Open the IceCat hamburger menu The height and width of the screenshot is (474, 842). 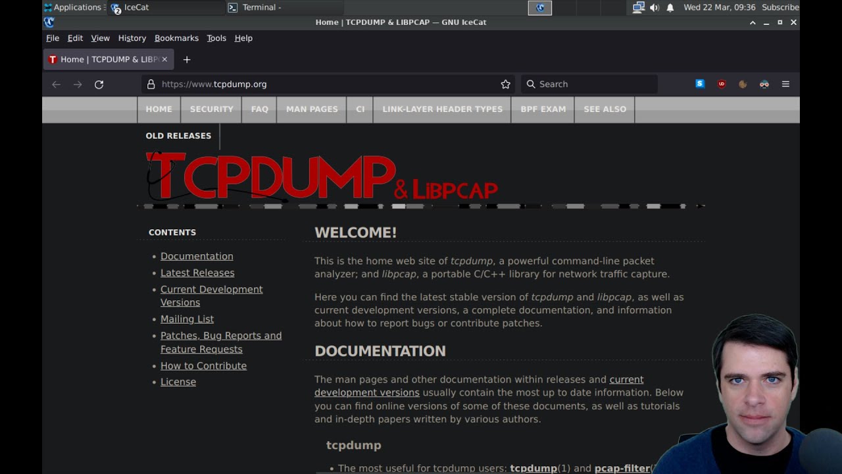click(785, 84)
